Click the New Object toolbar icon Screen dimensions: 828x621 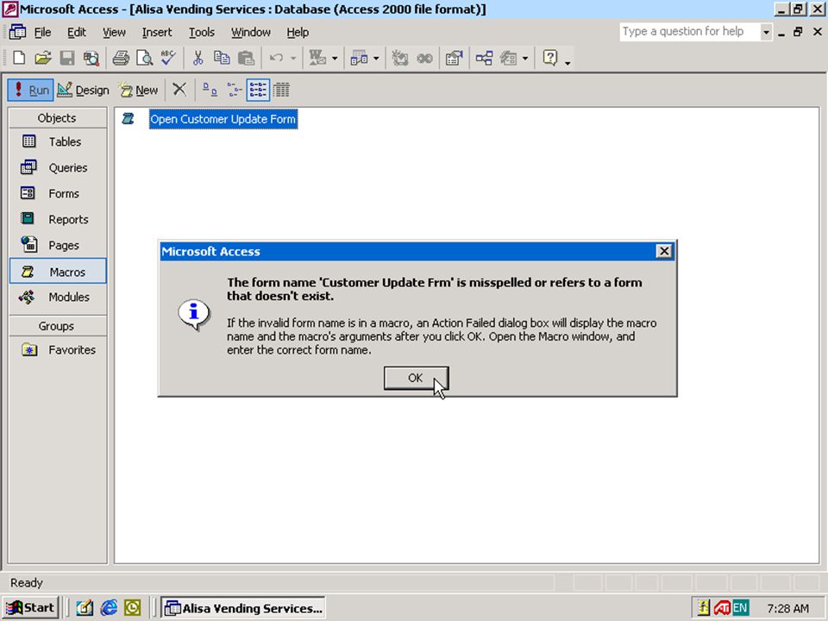click(508, 58)
